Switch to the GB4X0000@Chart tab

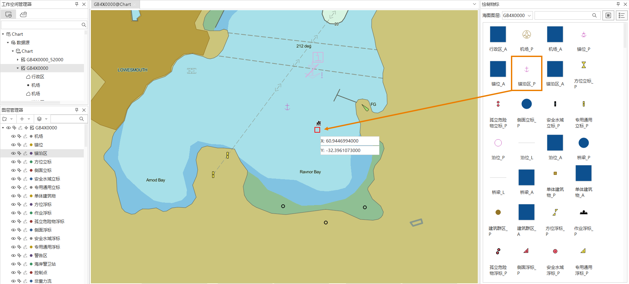[x=112, y=4]
